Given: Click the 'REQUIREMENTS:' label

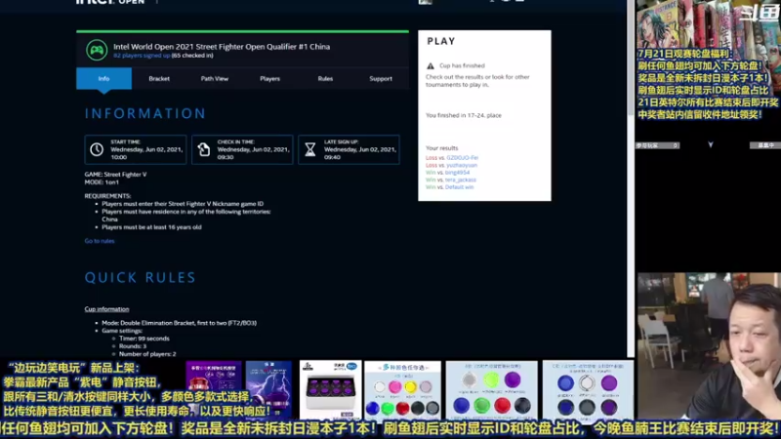Looking at the screenshot, I should (x=107, y=196).
